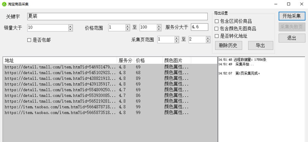
Task: Enable 是否转化地址 checkbox
Action: point(217,36)
